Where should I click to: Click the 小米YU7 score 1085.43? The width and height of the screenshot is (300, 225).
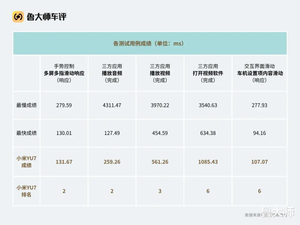pos(208,162)
